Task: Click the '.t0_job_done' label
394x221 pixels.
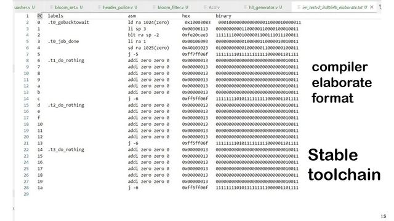Action: click(63, 41)
